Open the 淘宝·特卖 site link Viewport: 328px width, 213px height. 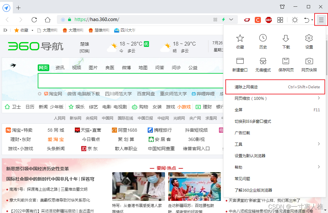(x=19, y=130)
